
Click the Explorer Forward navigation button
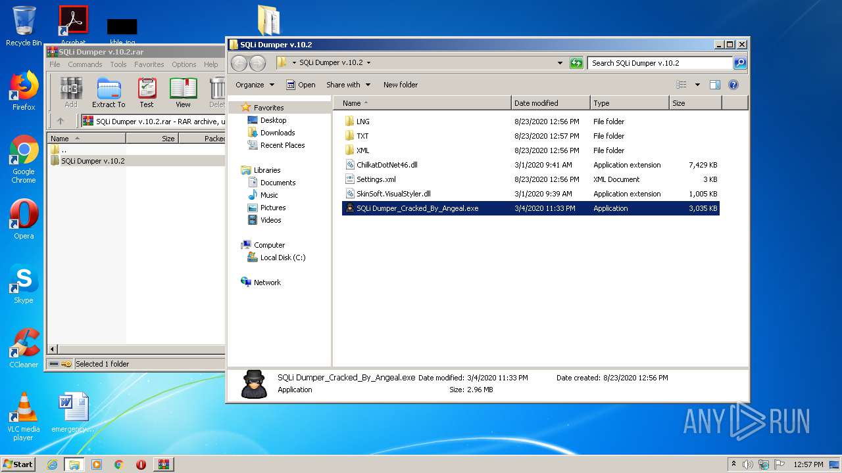tap(258, 63)
